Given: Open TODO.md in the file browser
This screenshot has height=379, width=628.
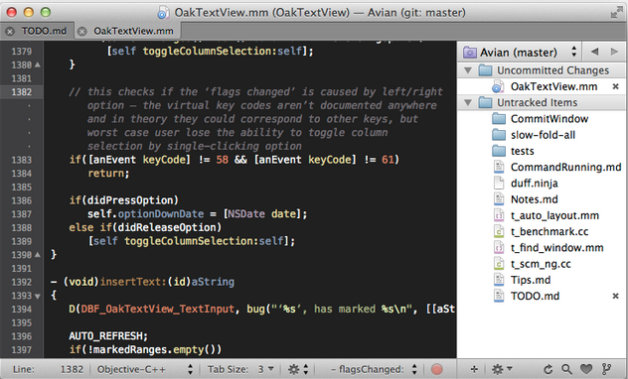Looking at the screenshot, I should 535,296.
